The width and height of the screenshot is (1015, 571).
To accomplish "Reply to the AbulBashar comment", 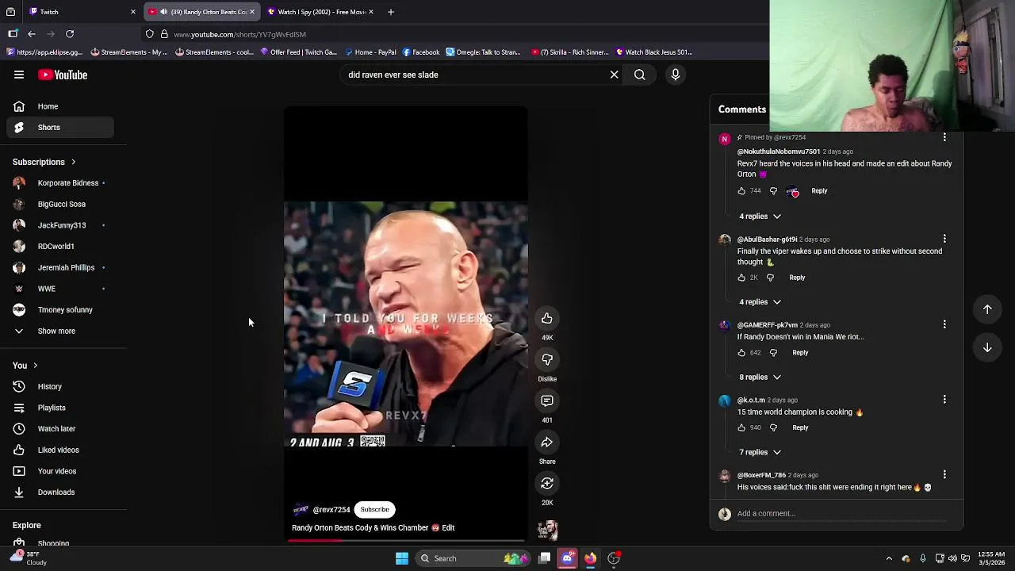I will (797, 278).
